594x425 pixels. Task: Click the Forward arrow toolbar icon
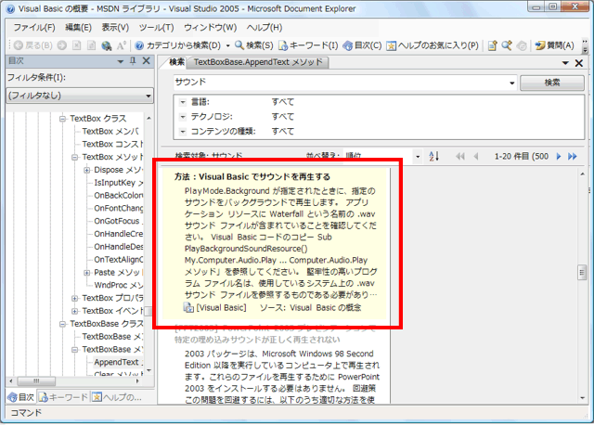[x=62, y=45]
